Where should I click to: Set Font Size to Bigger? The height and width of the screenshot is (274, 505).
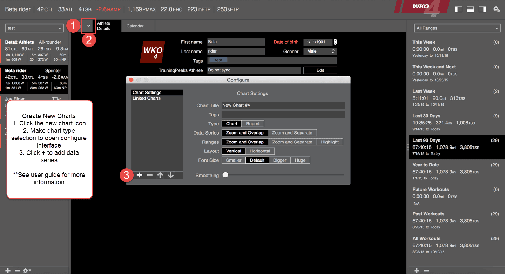(x=280, y=160)
